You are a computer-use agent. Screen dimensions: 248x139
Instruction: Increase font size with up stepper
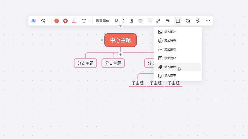tap(123, 19)
